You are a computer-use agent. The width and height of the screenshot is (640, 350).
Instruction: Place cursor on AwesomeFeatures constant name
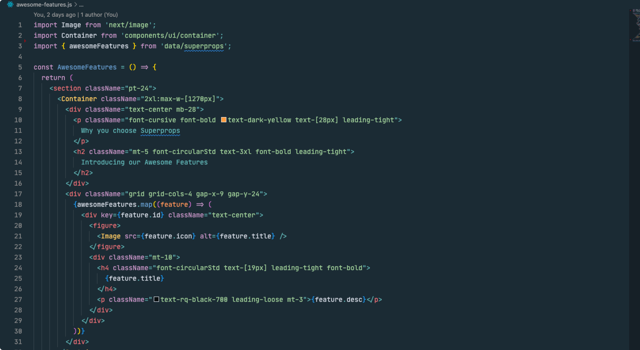[x=87, y=67]
